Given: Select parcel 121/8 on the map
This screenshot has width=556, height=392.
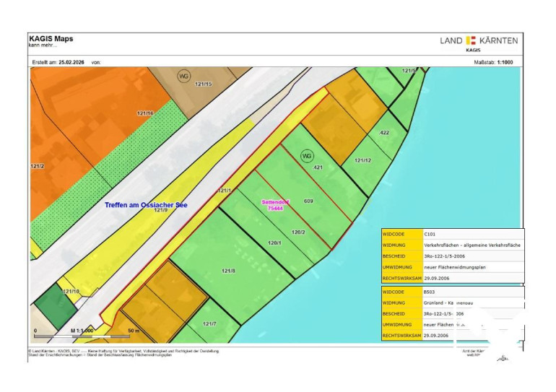Looking at the screenshot, I should click(x=228, y=271).
